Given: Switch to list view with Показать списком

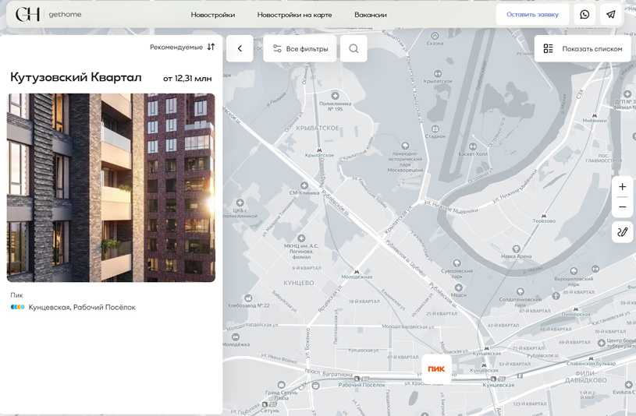Looking at the screenshot, I should click(x=583, y=48).
